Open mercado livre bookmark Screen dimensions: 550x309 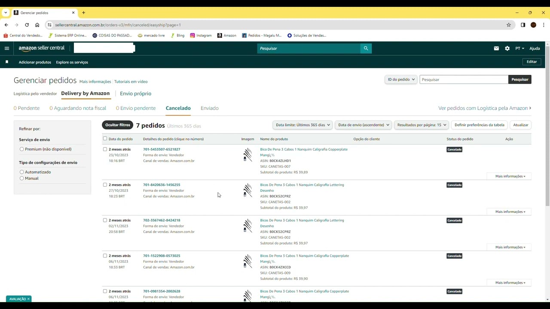pyautogui.click(x=151, y=35)
